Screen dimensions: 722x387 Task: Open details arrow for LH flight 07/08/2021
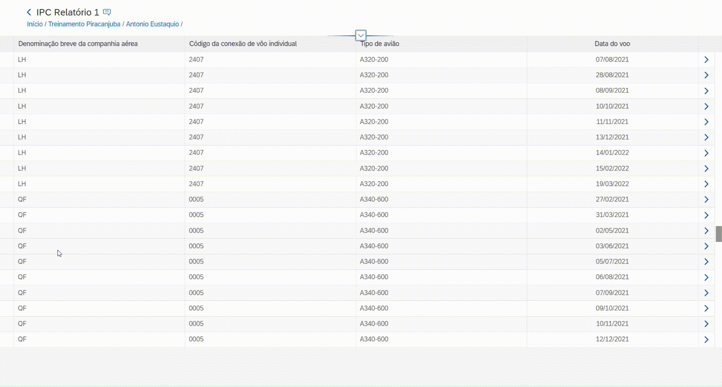[706, 60]
